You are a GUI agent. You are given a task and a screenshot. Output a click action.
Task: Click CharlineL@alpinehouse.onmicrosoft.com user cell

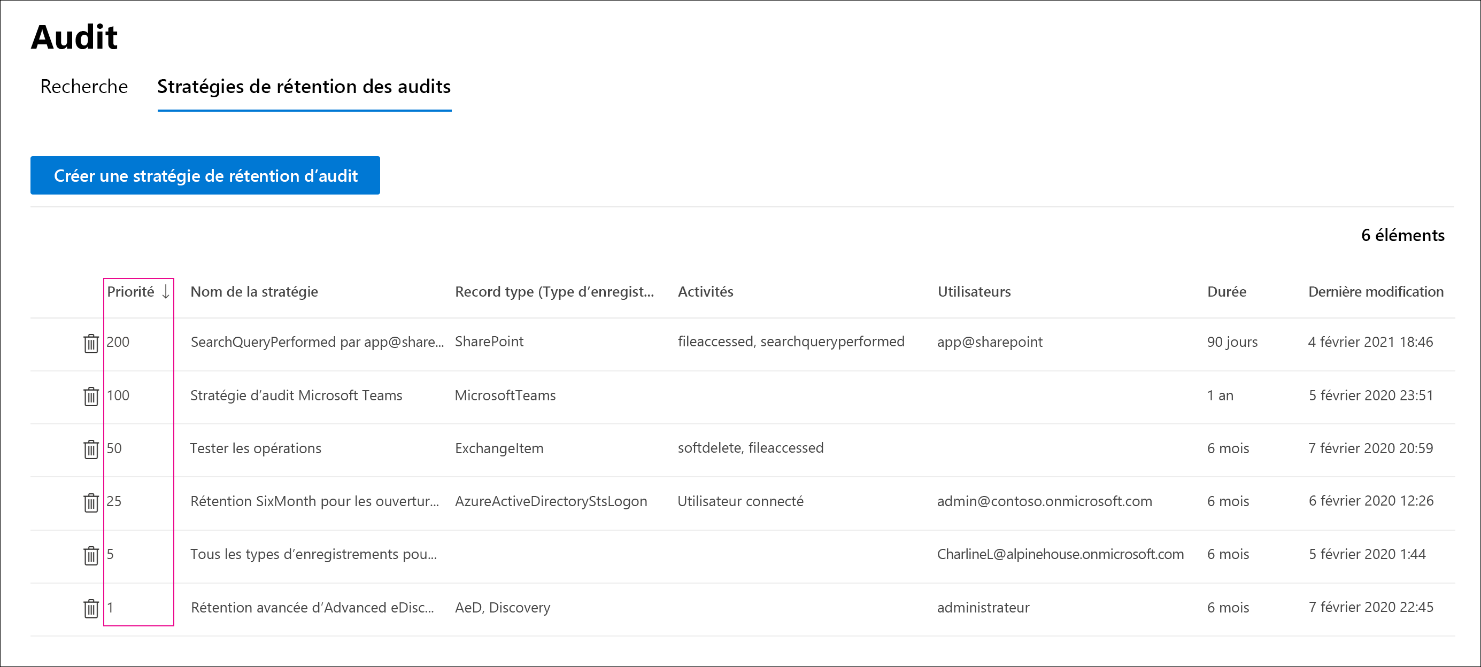tap(1060, 554)
